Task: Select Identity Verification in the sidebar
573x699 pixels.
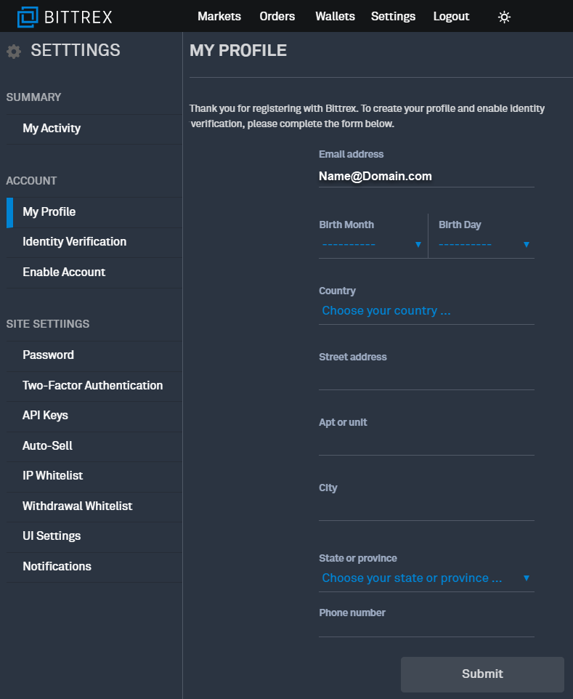Action: [x=74, y=242]
